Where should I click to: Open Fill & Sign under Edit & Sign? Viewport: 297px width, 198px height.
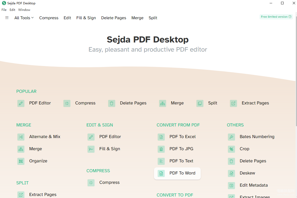tap(110, 149)
